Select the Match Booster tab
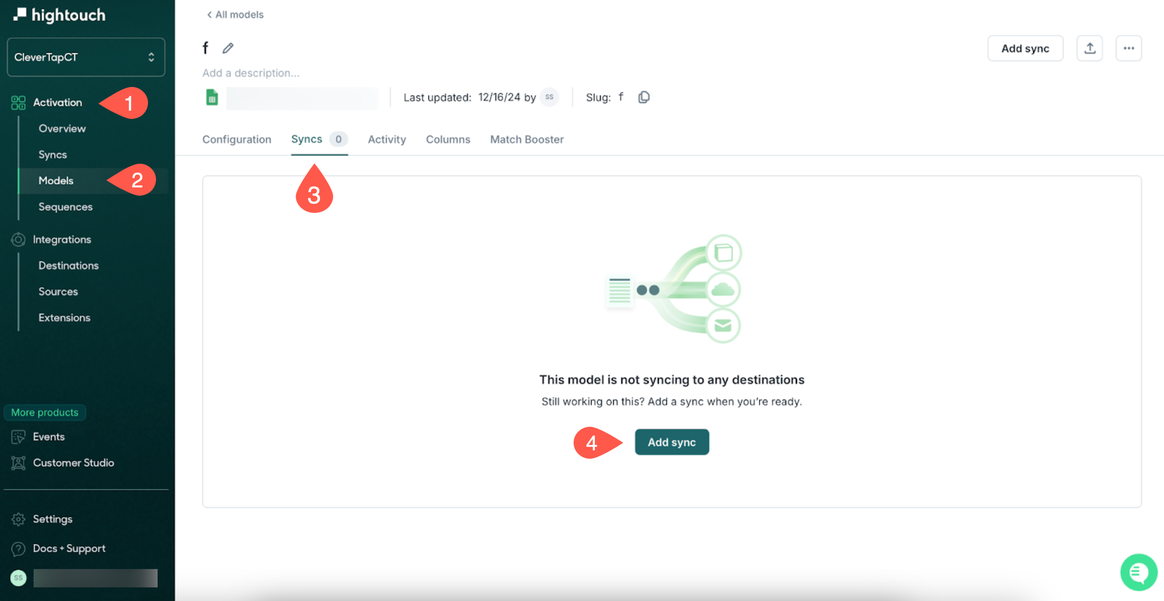The image size is (1164, 601). coord(527,139)
